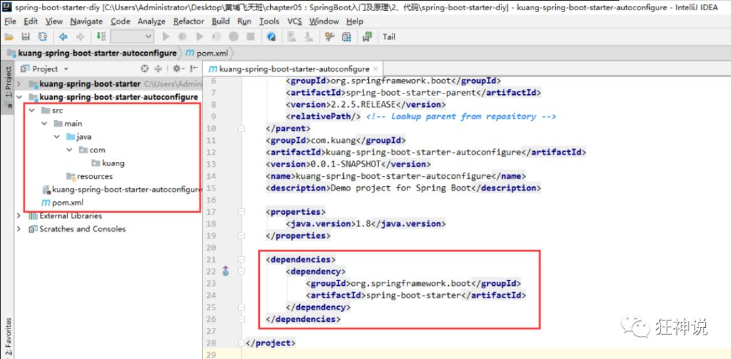
Task: Open the Window menu
Action: click(324, 22)
